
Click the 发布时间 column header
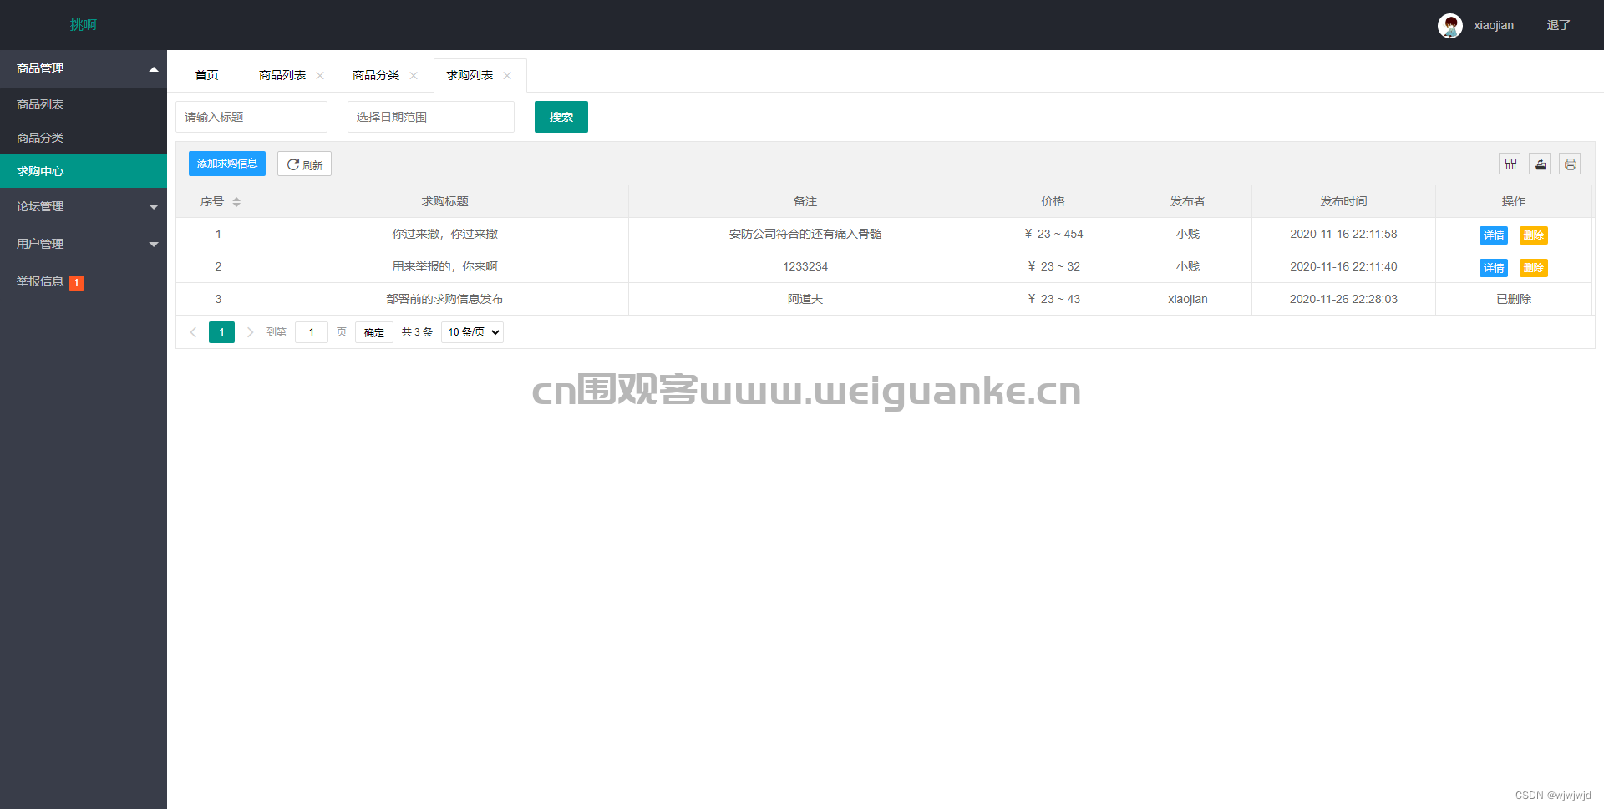click(x=1343, y=201)
